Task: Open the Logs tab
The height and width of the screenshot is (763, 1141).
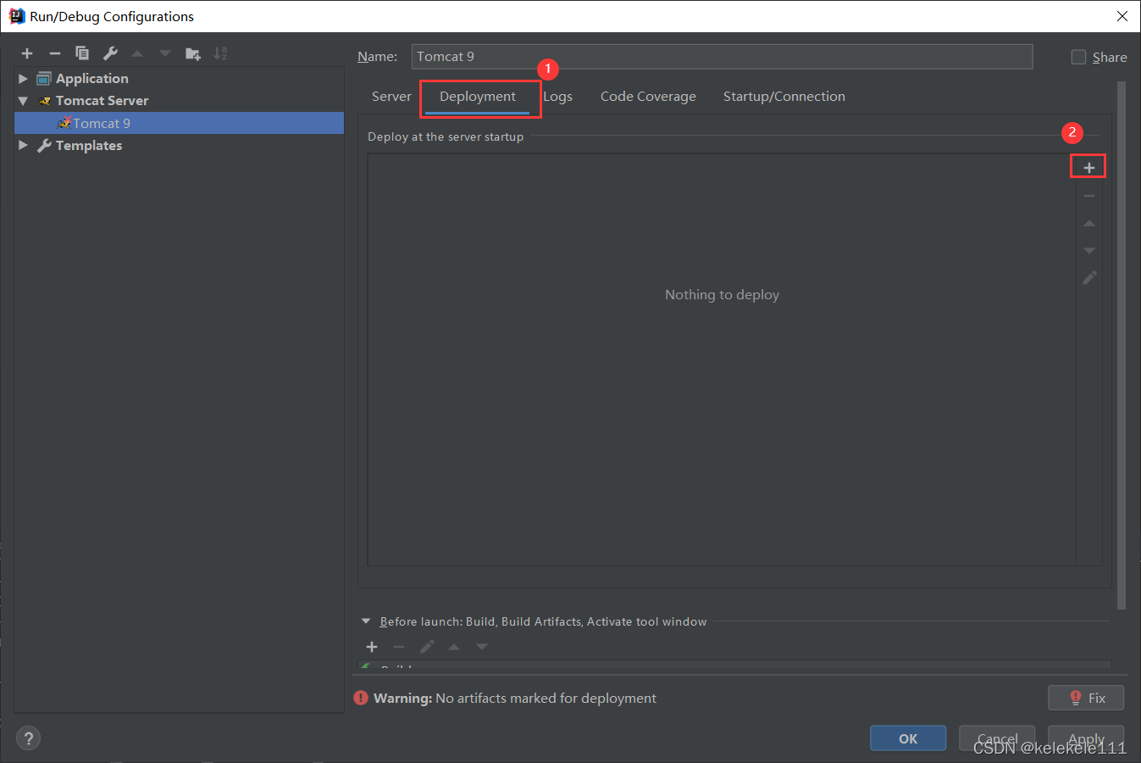Action: (x=557, y=97)
